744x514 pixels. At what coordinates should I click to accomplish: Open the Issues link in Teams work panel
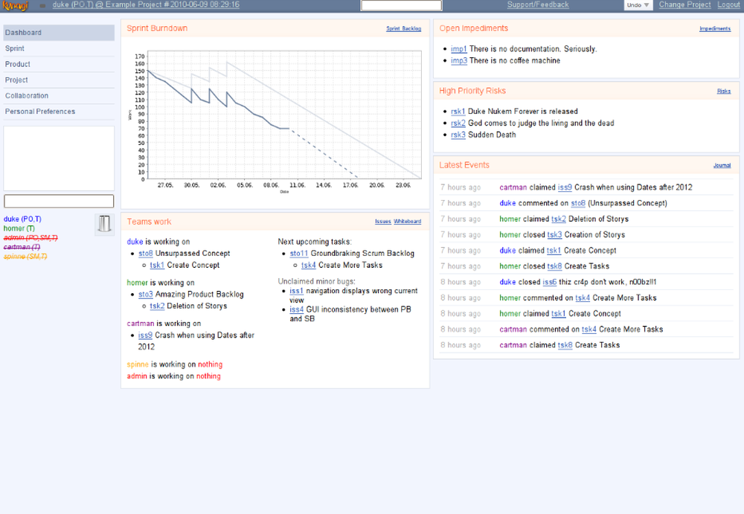coord(382,221)
